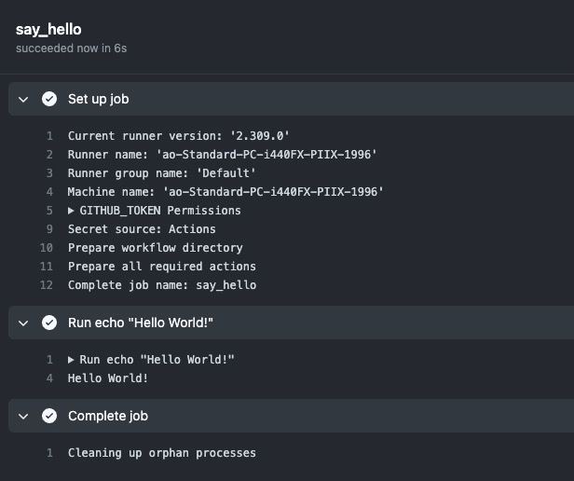Click line number 5 in Set up job log
Screen dimensions: 574x481
[49, 211]
